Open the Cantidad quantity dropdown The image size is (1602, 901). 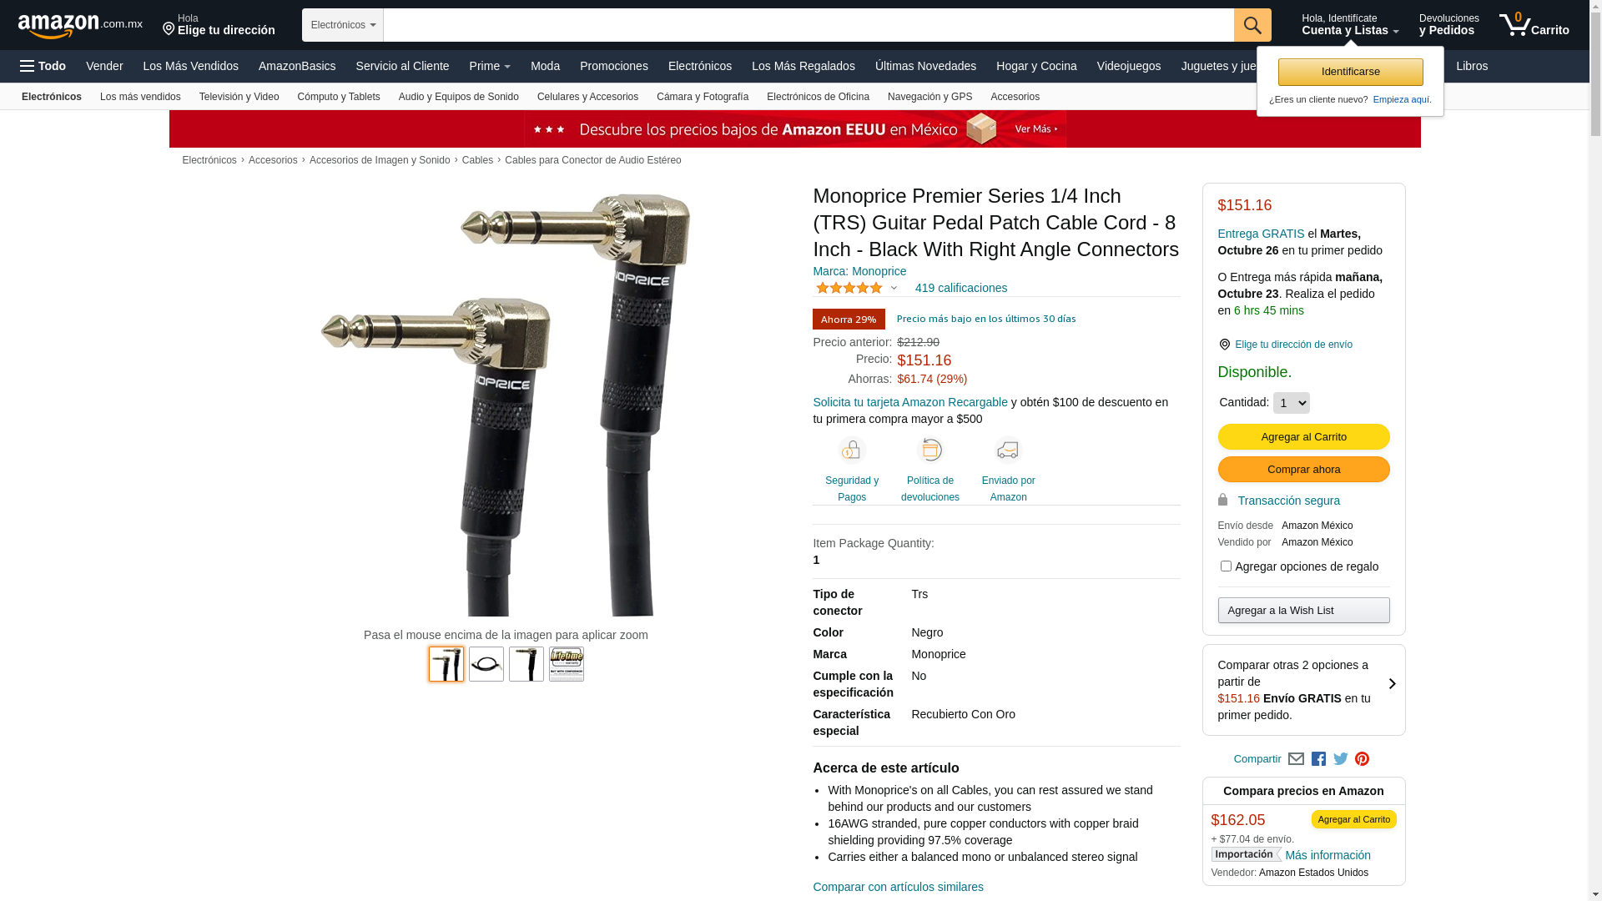1291,403
